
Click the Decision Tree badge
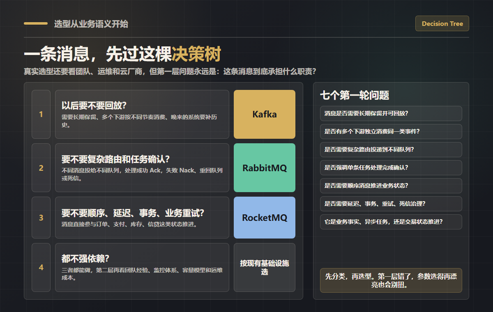point(442,23)
